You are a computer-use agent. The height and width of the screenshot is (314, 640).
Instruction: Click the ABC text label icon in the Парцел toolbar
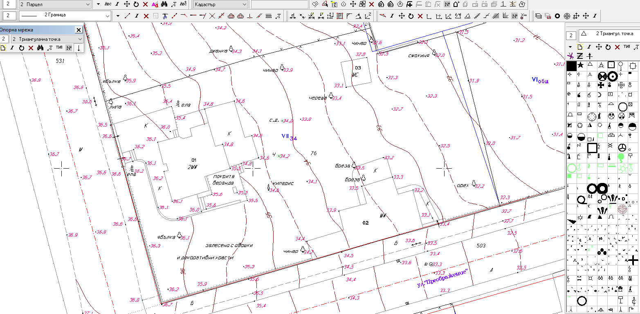(x=108, y=4)
